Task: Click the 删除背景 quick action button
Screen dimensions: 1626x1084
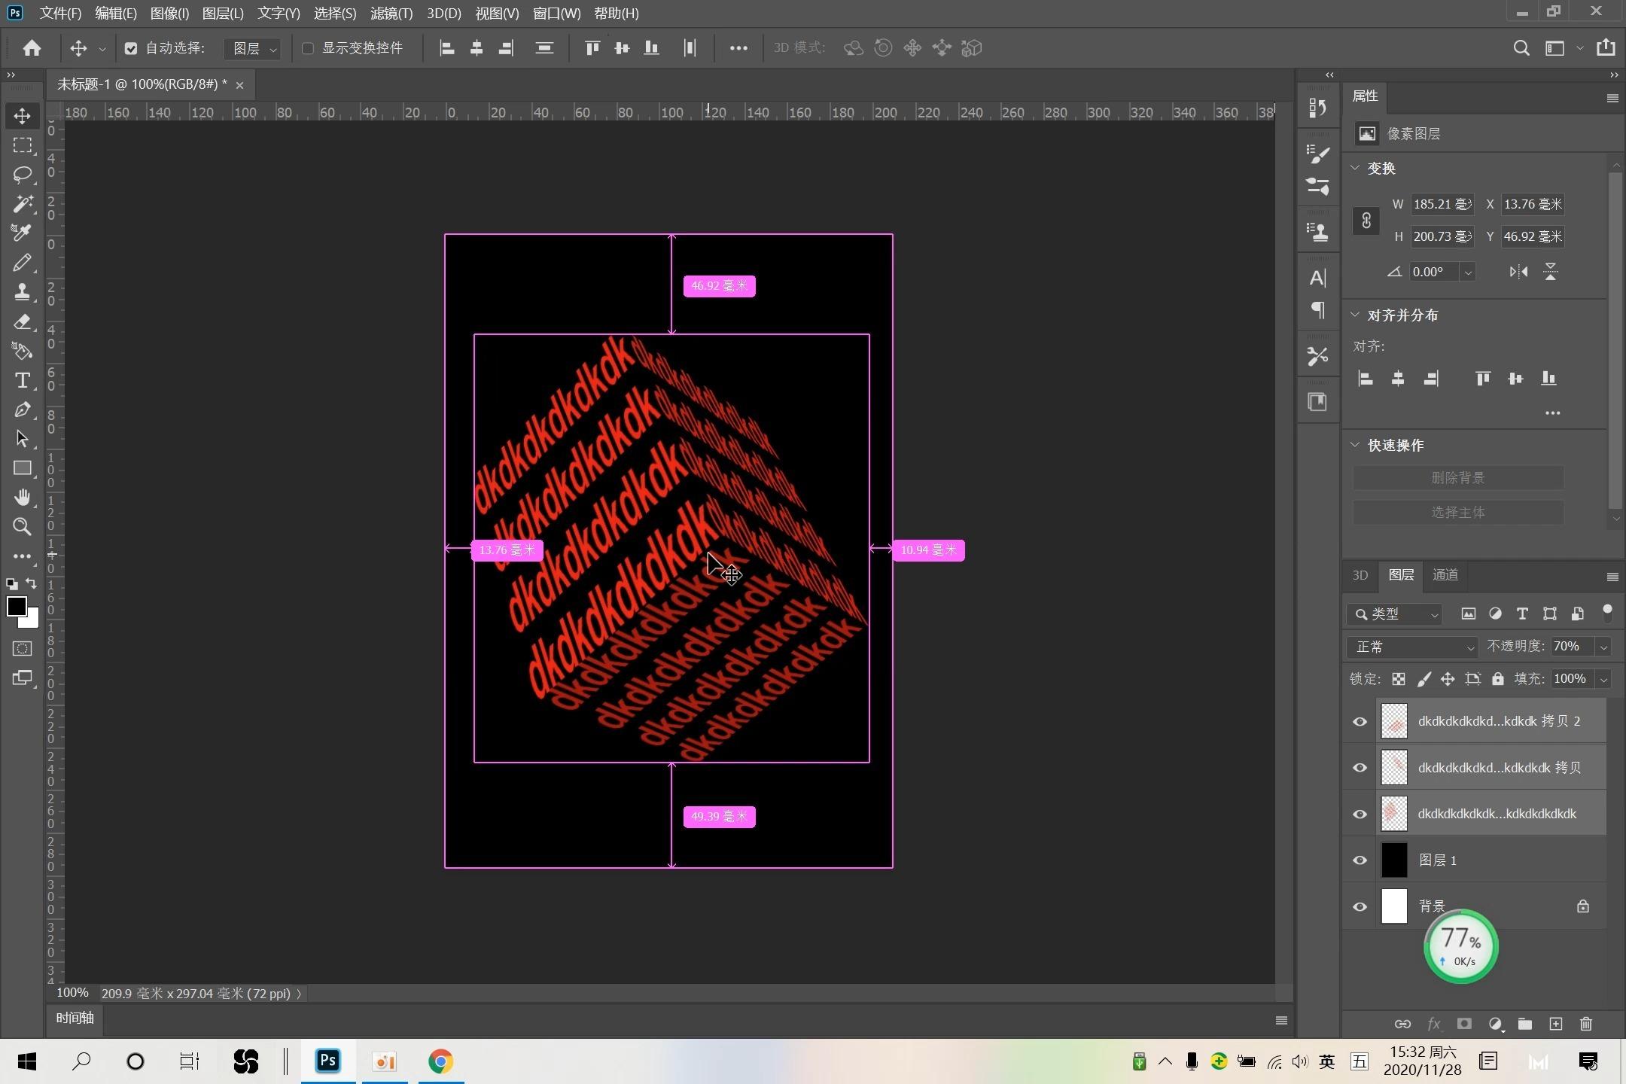Action: pos(1458,477)
